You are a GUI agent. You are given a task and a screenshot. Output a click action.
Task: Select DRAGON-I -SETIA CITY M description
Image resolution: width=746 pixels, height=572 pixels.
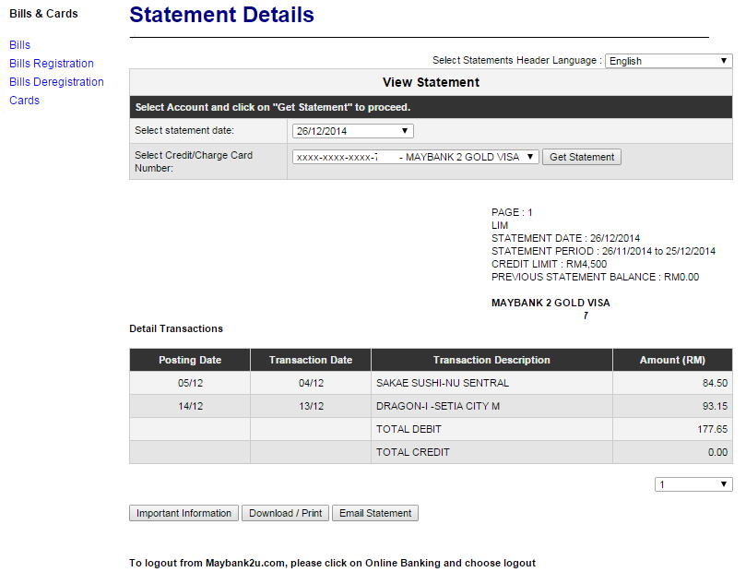pos(438,406)
